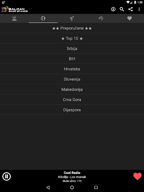Viewport: 144px width, 192px height.
Task: Click the Balkan Radio Stanice logo
Action: (x=15, y=9)
